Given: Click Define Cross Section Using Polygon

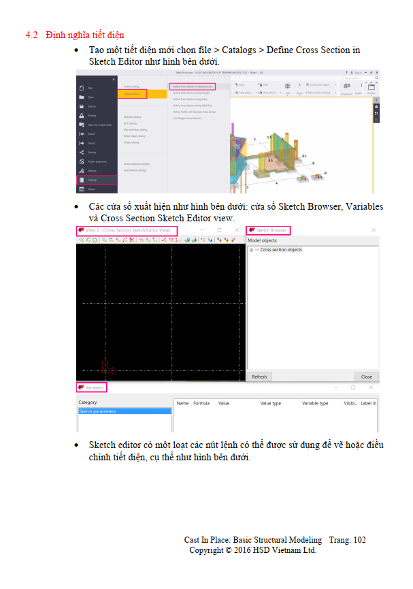Looking at the screenshot, I should pos(191,93).
